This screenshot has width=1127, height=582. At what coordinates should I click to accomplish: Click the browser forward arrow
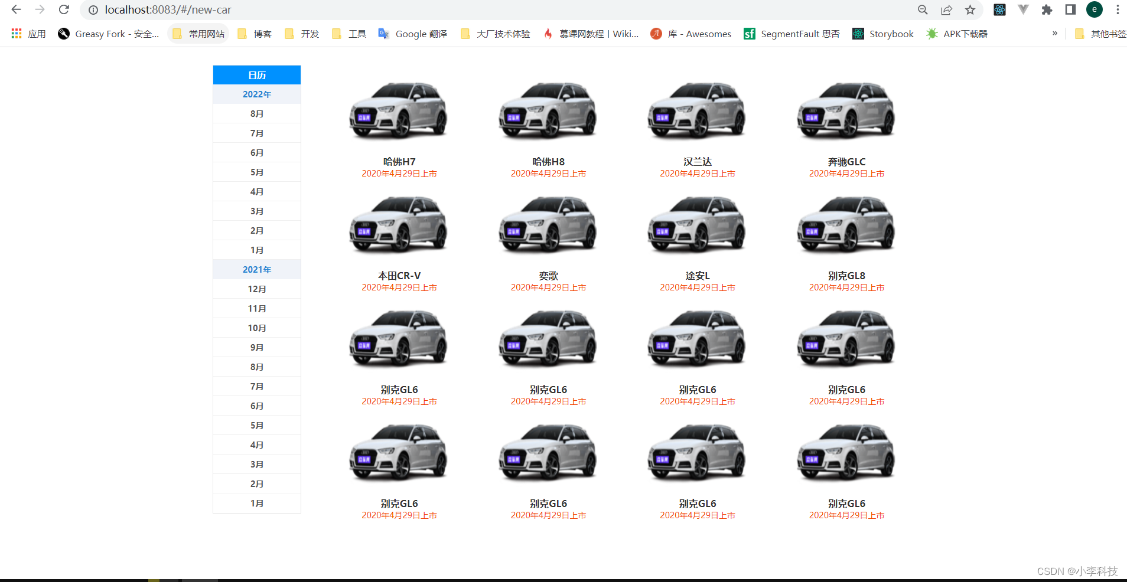pos(40,9)
